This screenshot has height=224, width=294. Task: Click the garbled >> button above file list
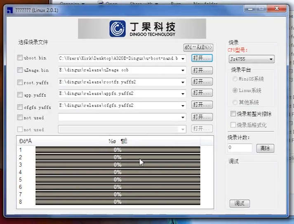(198, 47)
